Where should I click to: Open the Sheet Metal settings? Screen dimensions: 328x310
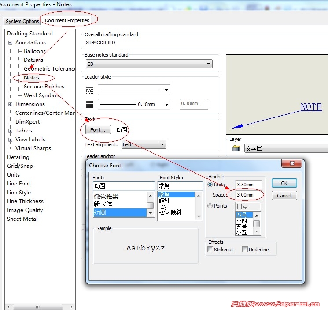[x=22, y=219]
